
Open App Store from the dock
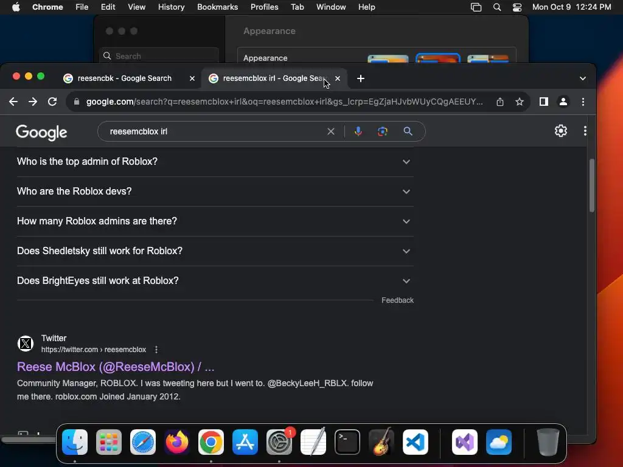(245, 442)
